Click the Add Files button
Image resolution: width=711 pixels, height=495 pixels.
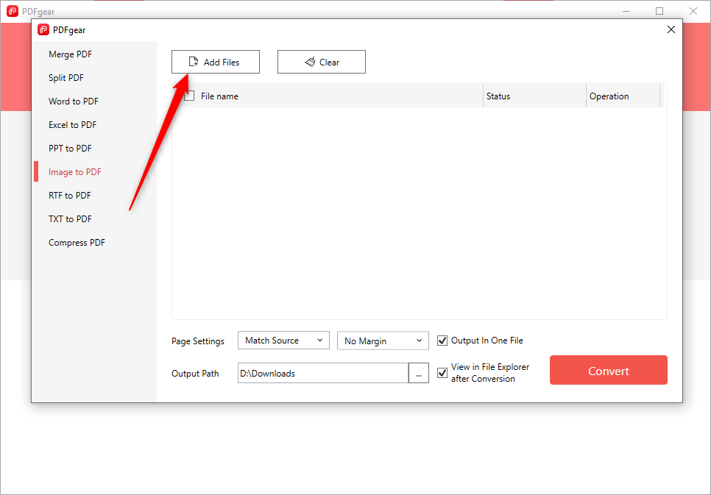(216, 62)
